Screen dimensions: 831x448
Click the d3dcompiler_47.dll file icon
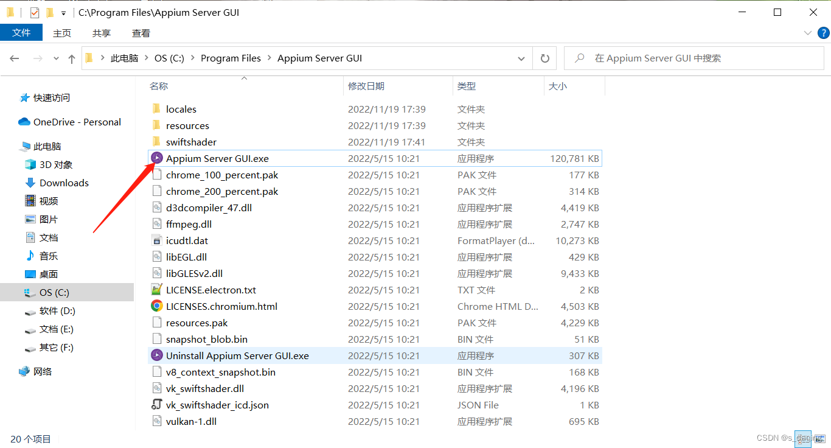(x=157, y=208)
